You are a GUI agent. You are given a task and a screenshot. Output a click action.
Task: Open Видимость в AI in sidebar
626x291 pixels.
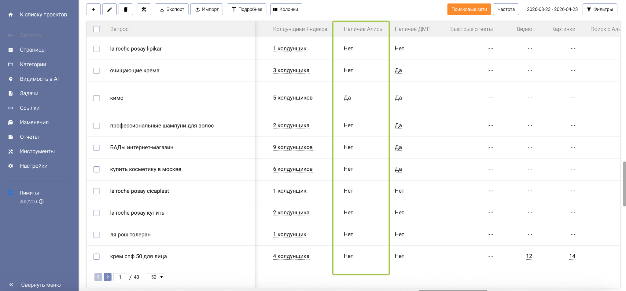[39, 79]
